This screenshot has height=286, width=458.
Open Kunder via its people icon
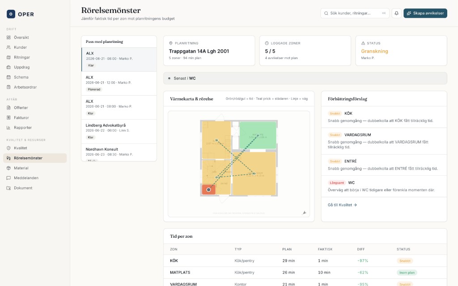8,47
